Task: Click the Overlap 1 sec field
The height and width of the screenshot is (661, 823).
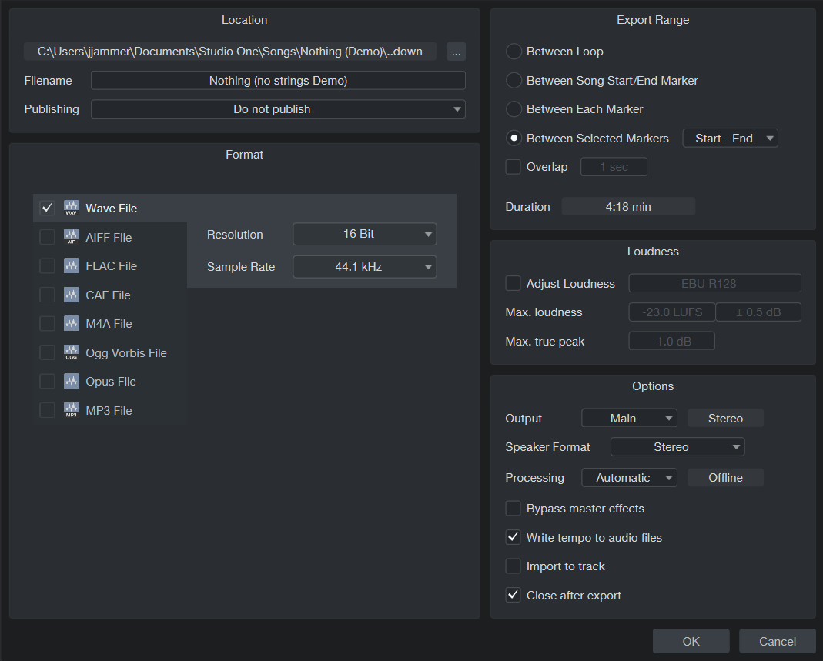Action: coord(614,167)
